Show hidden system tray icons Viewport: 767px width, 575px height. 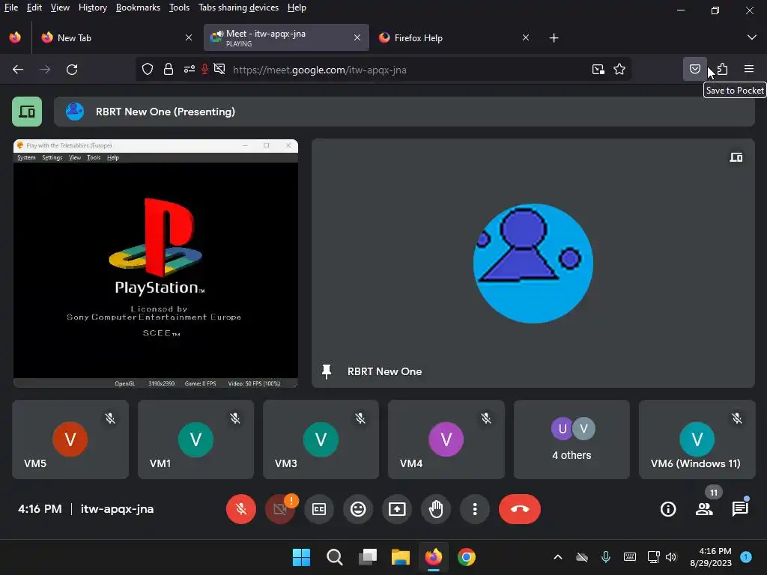pyautogui.click(x=557, y=557)
